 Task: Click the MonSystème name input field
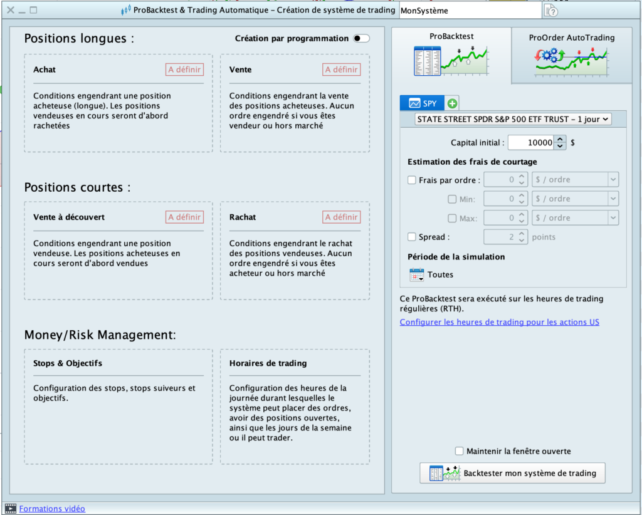point(470,11)
